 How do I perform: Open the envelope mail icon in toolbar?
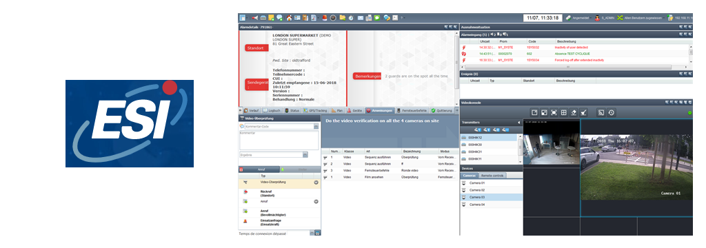(361, 18)
